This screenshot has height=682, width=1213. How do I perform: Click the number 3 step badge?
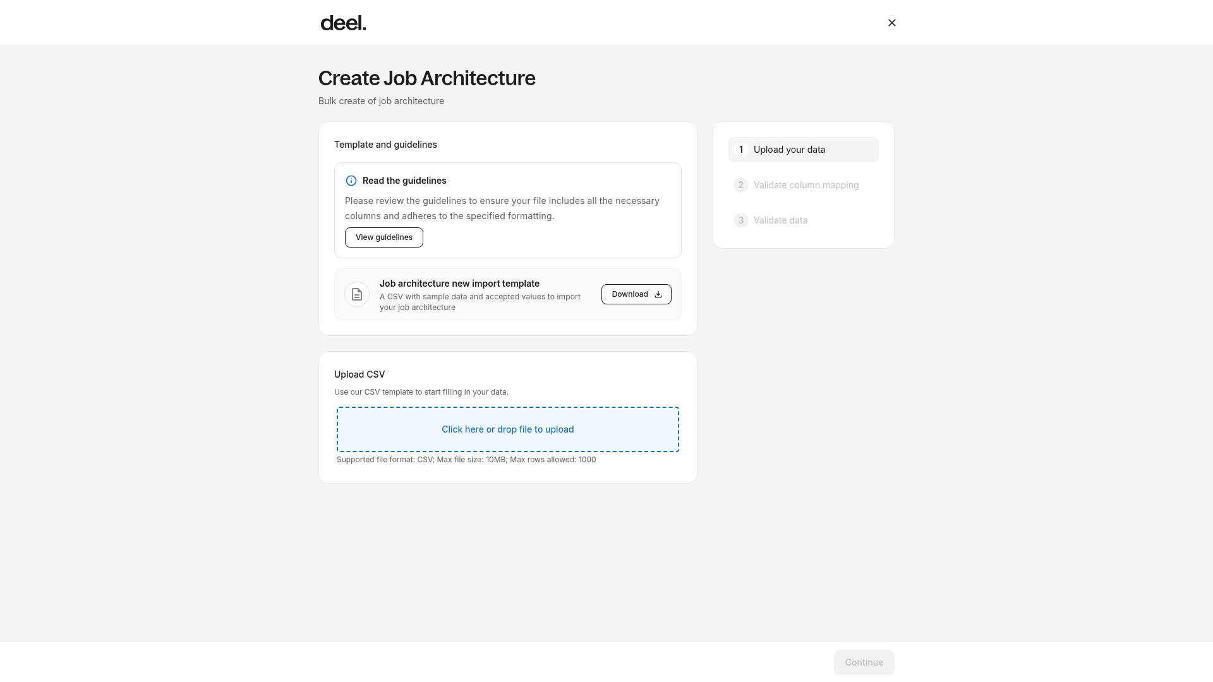click(741, 220)
